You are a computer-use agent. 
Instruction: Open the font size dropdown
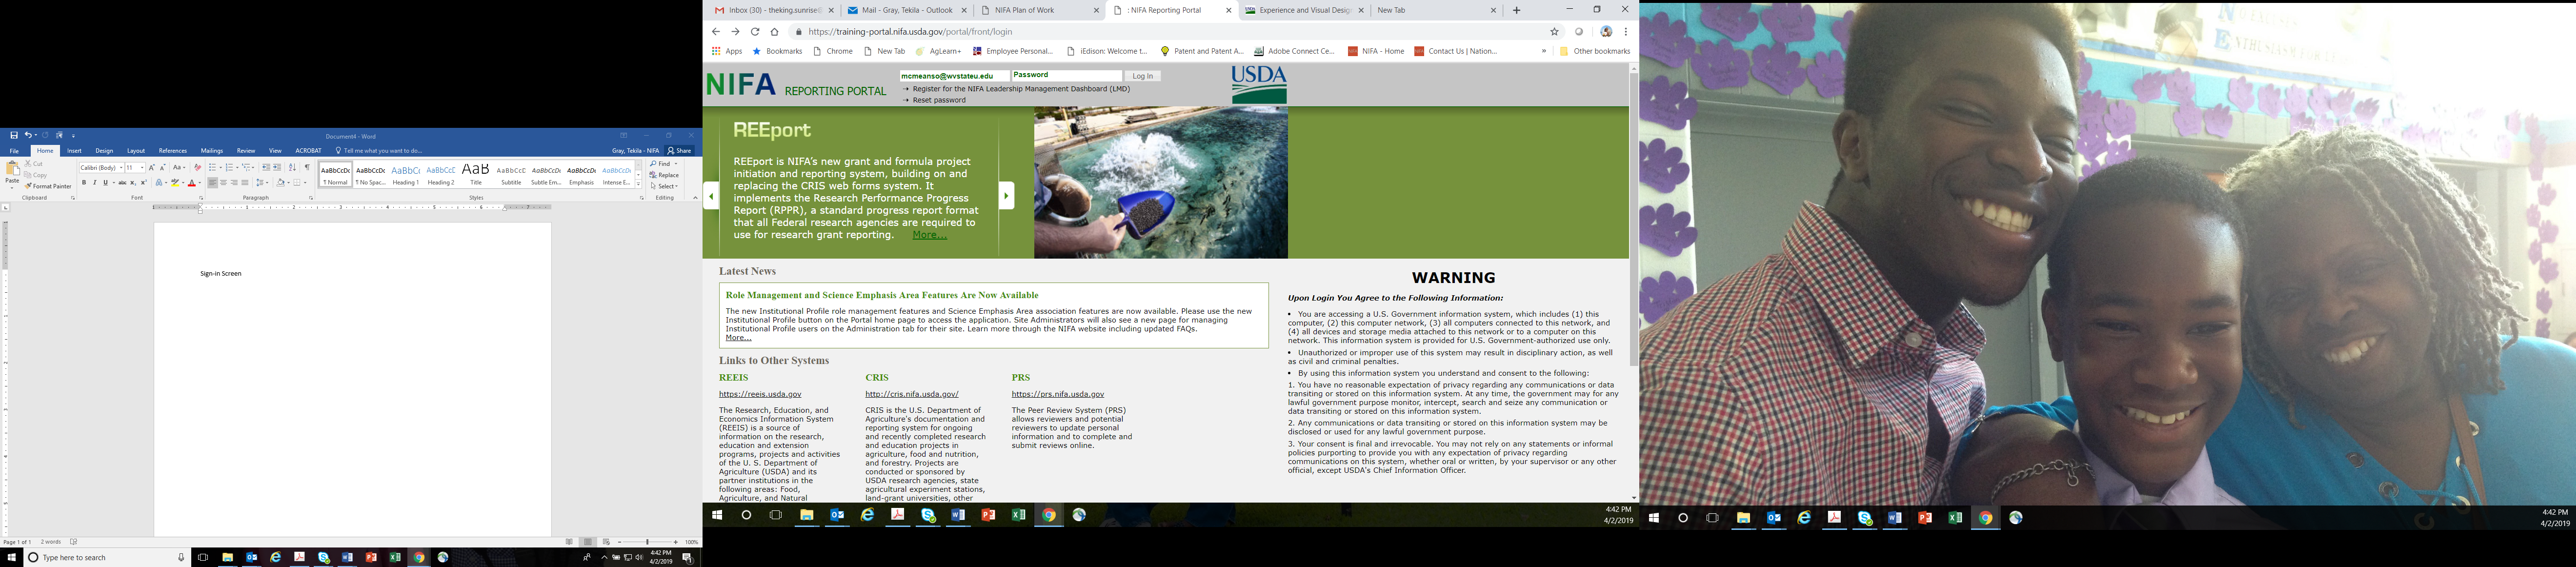pos(142,168)
